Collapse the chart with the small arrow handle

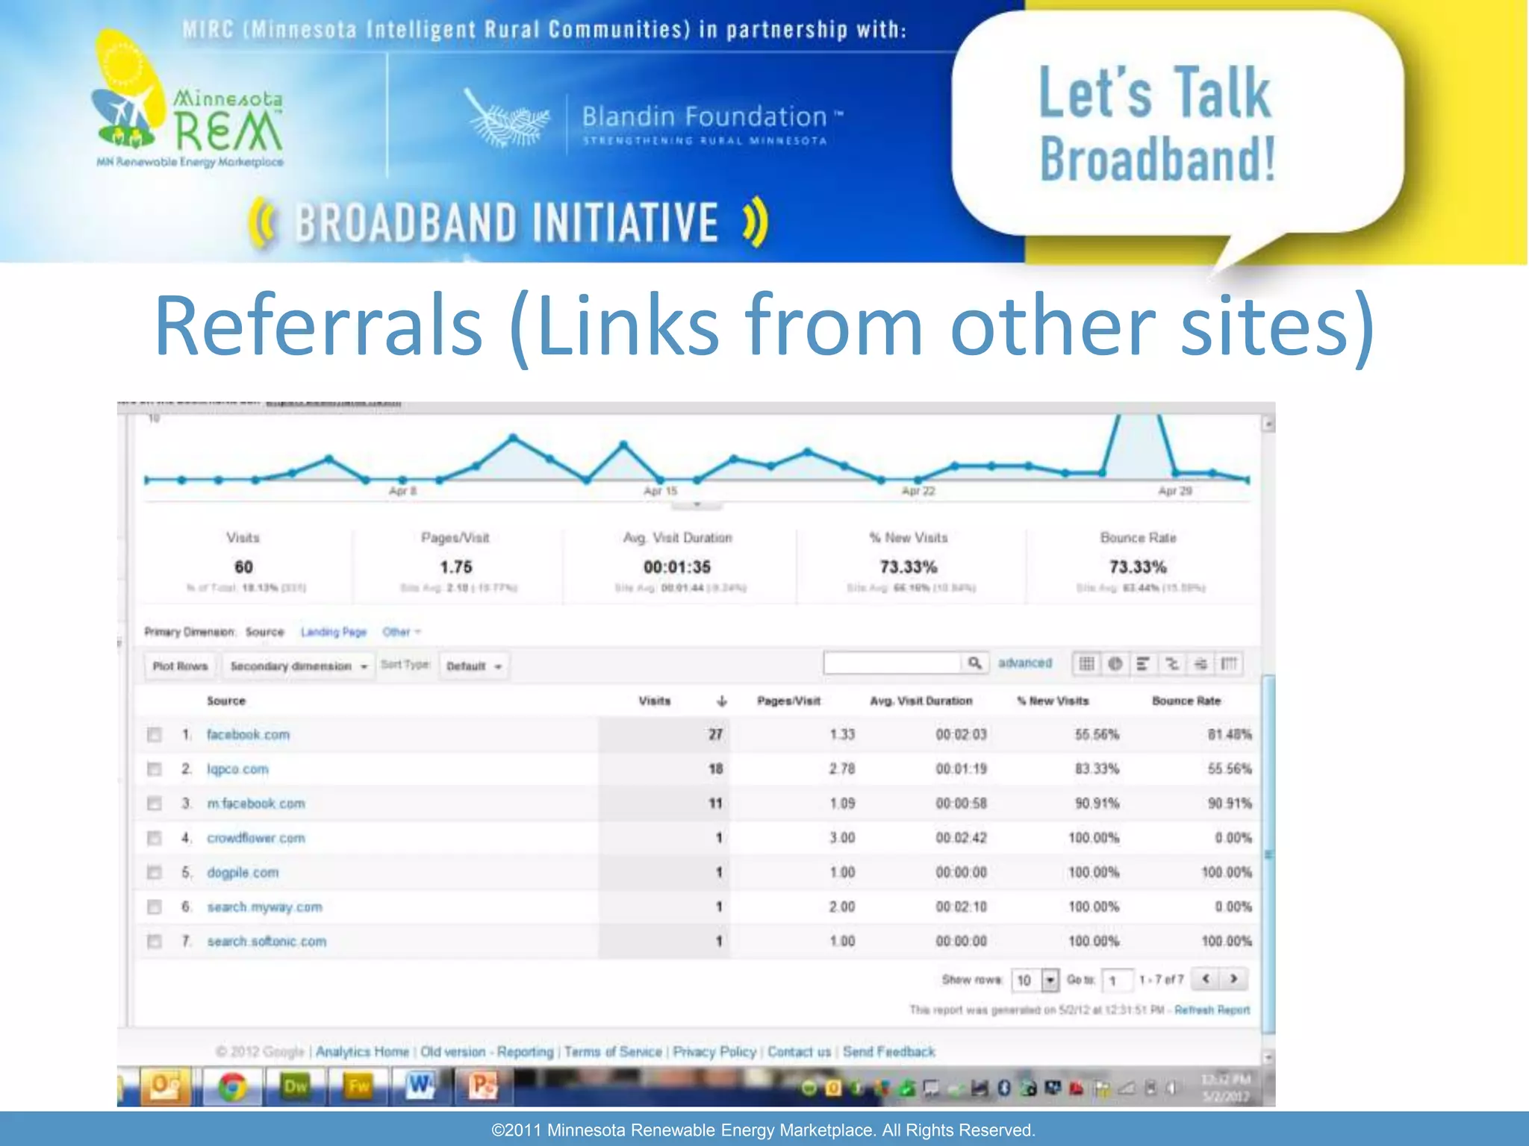[x=697, y=505]
